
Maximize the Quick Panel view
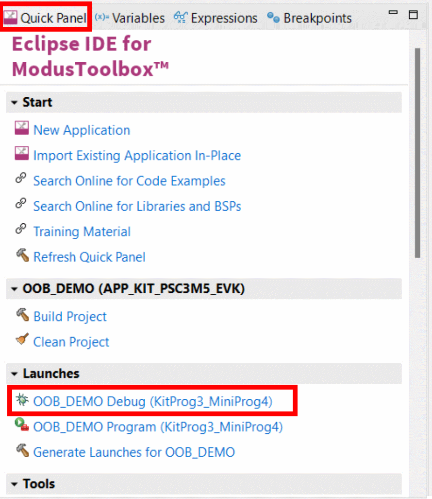(413, 15)
